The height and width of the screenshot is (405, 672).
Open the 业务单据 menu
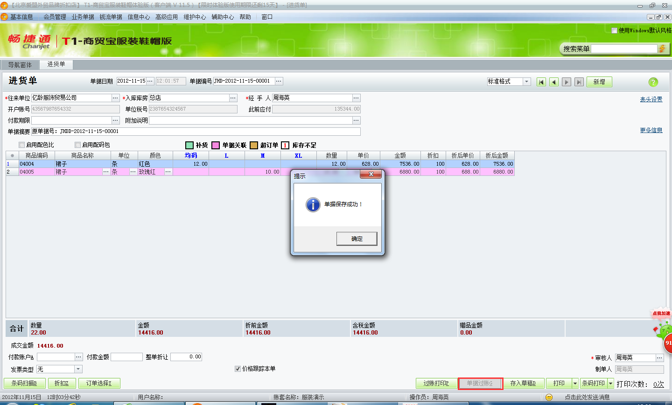(x=83, y=17)
